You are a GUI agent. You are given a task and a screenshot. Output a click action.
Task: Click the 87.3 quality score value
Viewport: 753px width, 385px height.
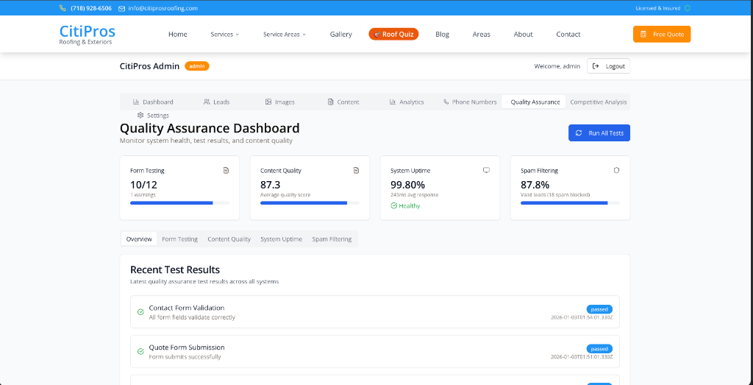point(271,185)
